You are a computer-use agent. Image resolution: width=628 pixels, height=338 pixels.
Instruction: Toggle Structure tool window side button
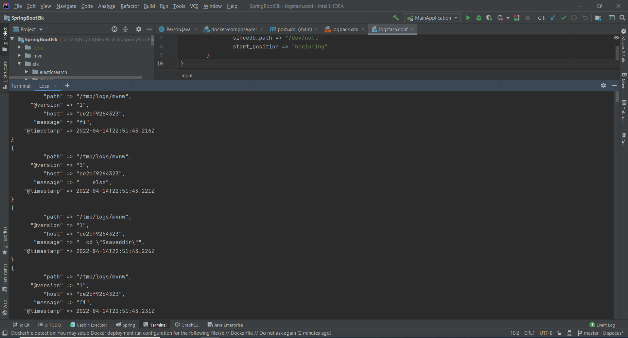(5, 75)
